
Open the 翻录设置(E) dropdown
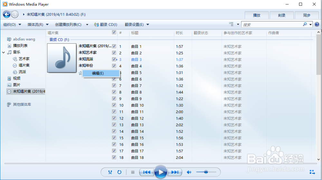tap(137, 24)
